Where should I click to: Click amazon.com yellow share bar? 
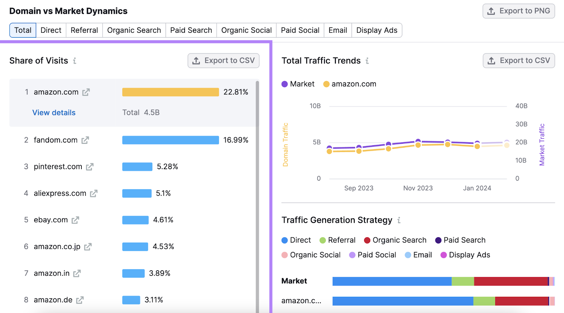point(171,92)
